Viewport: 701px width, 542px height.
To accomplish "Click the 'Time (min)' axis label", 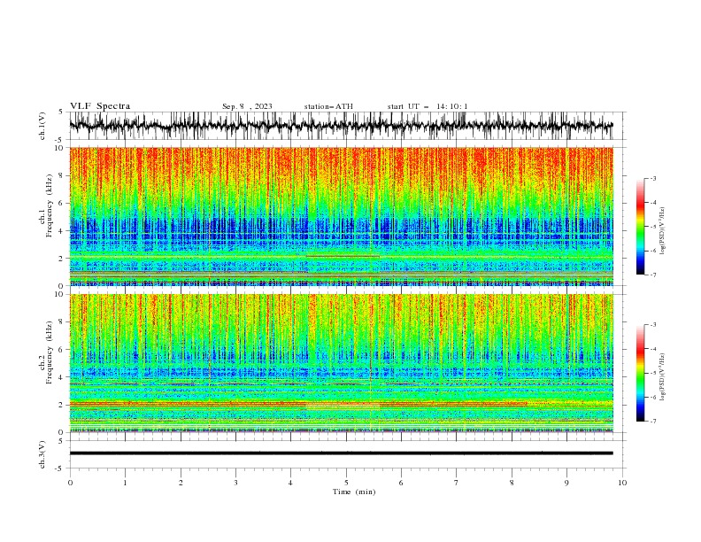I will (x=354, y=492).
